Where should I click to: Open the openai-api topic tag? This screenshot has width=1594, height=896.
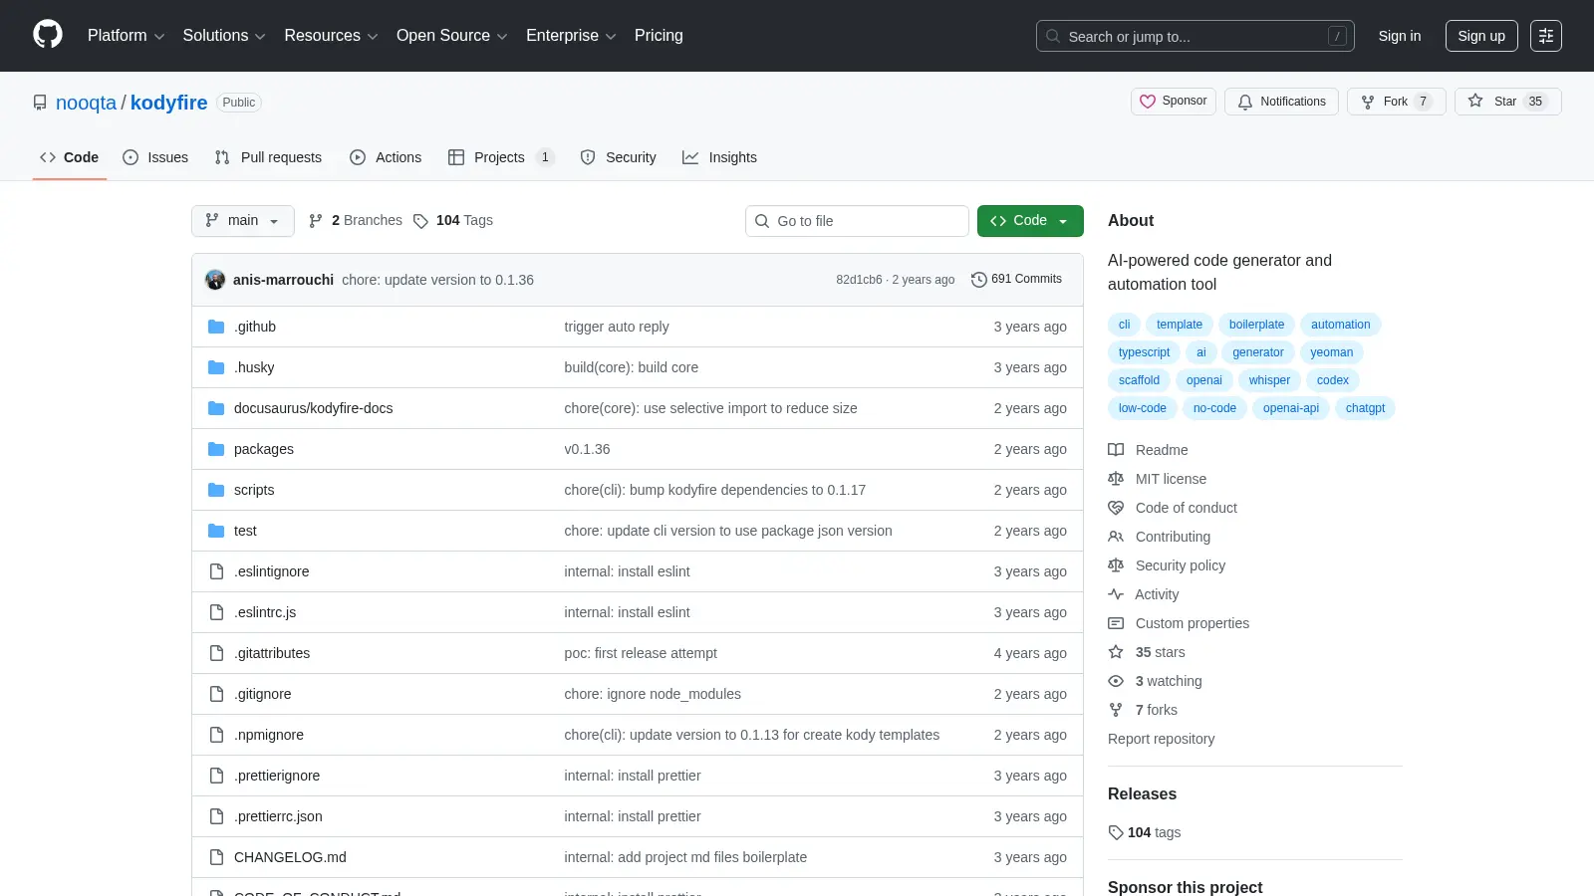point(1290,408)
